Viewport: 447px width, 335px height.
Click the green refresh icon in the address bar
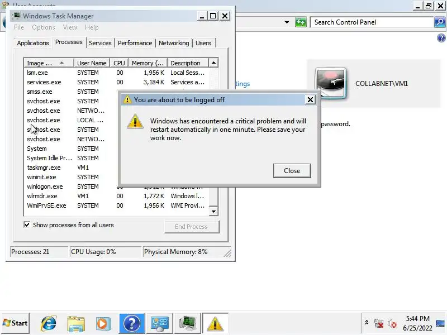click(x=301, y=22)
